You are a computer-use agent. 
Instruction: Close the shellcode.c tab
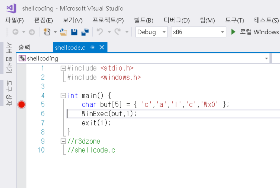(102, 47)
